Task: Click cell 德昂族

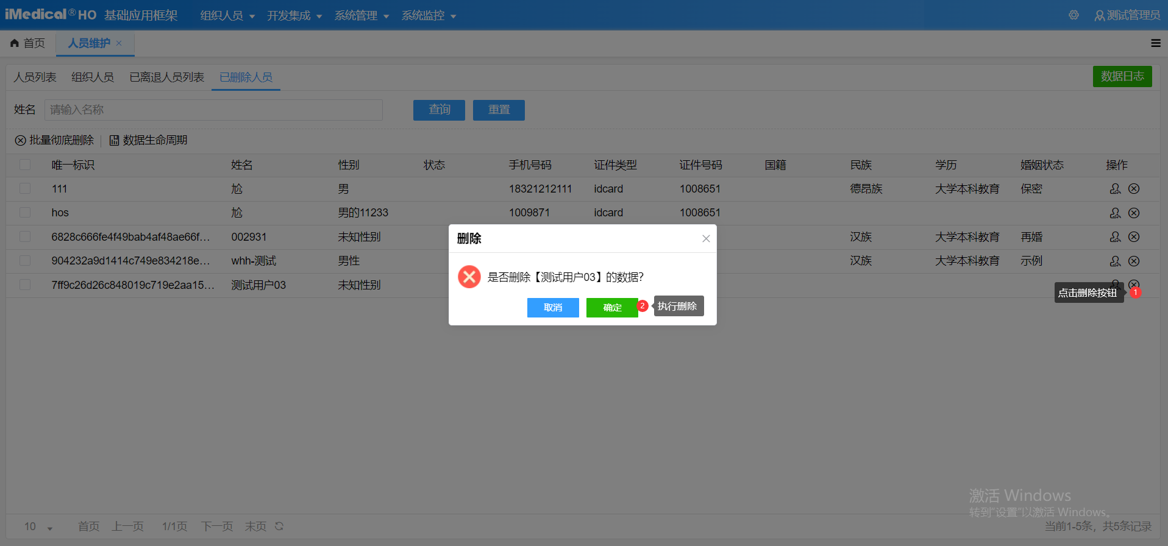Action: [866, 189]
